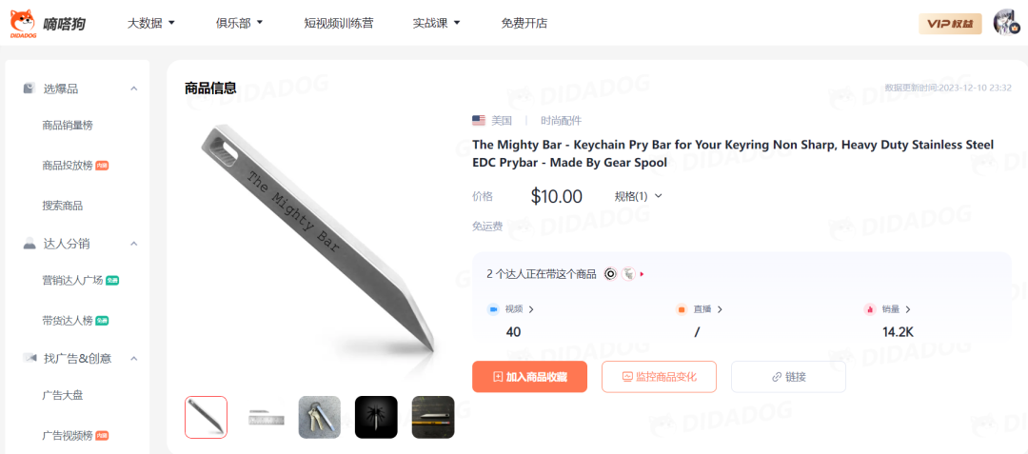The height and width of the screenshot is (454, 1028).
Task: Click the 链接 link button
Action: point(789,377)
